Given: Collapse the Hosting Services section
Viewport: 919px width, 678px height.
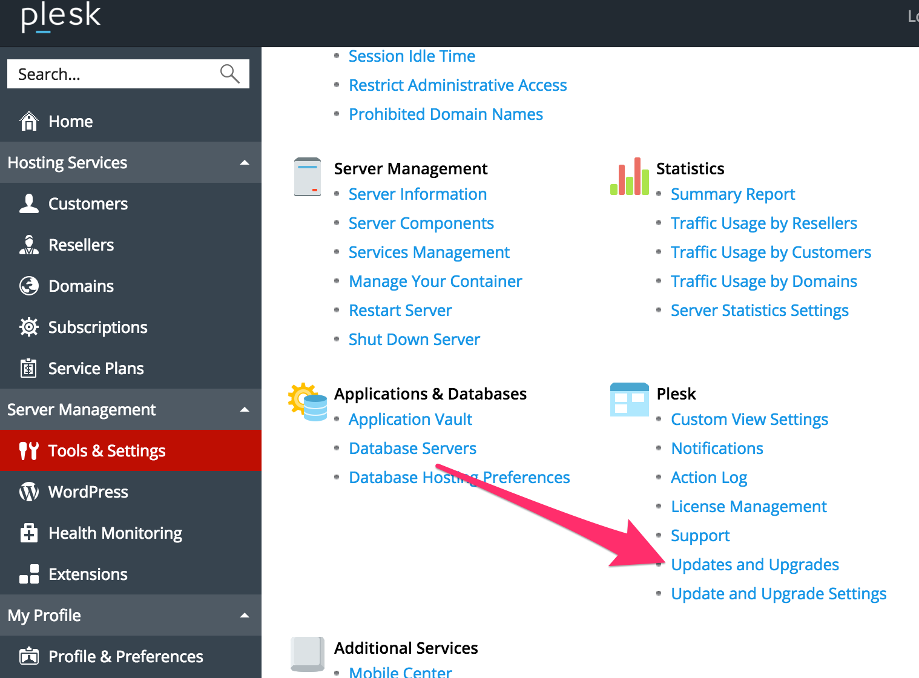Looking at the screenshot, I should point(245,162).
